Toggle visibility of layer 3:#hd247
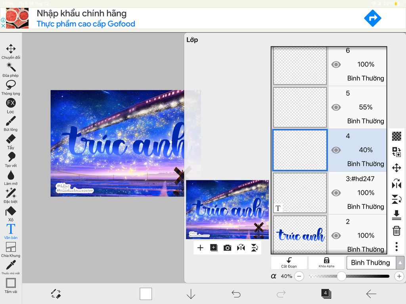 336,193
